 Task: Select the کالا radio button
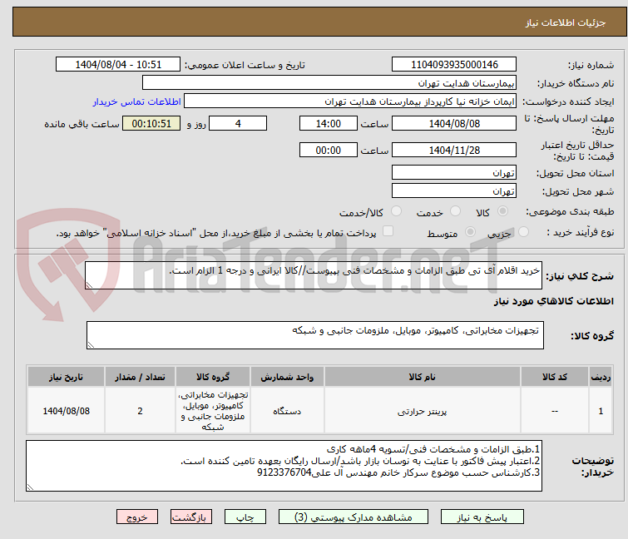502,211
